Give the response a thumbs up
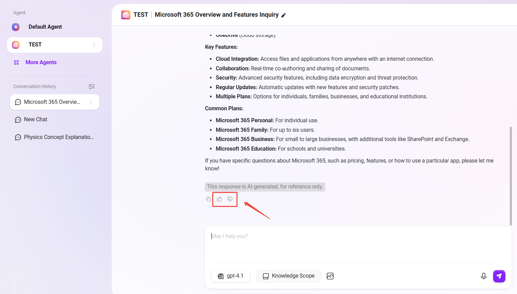517x294 pixels. (219, 199)
